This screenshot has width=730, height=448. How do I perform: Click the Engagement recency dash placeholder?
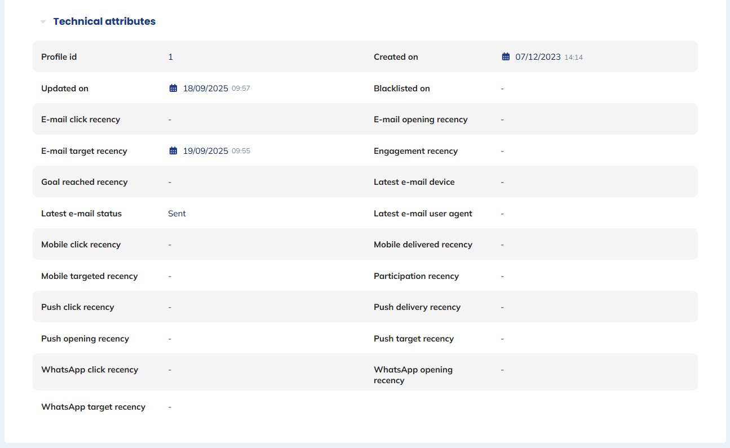click(x=502, y=150)
